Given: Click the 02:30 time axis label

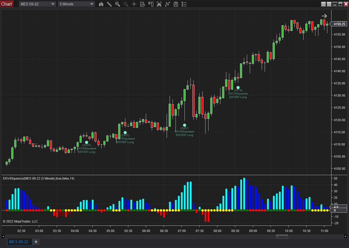Looking at the screenshot, I should (x=21, y=231).
